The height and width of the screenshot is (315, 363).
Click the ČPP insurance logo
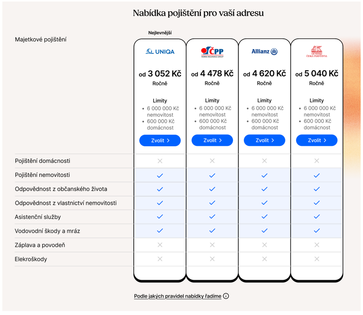(212, 52)
